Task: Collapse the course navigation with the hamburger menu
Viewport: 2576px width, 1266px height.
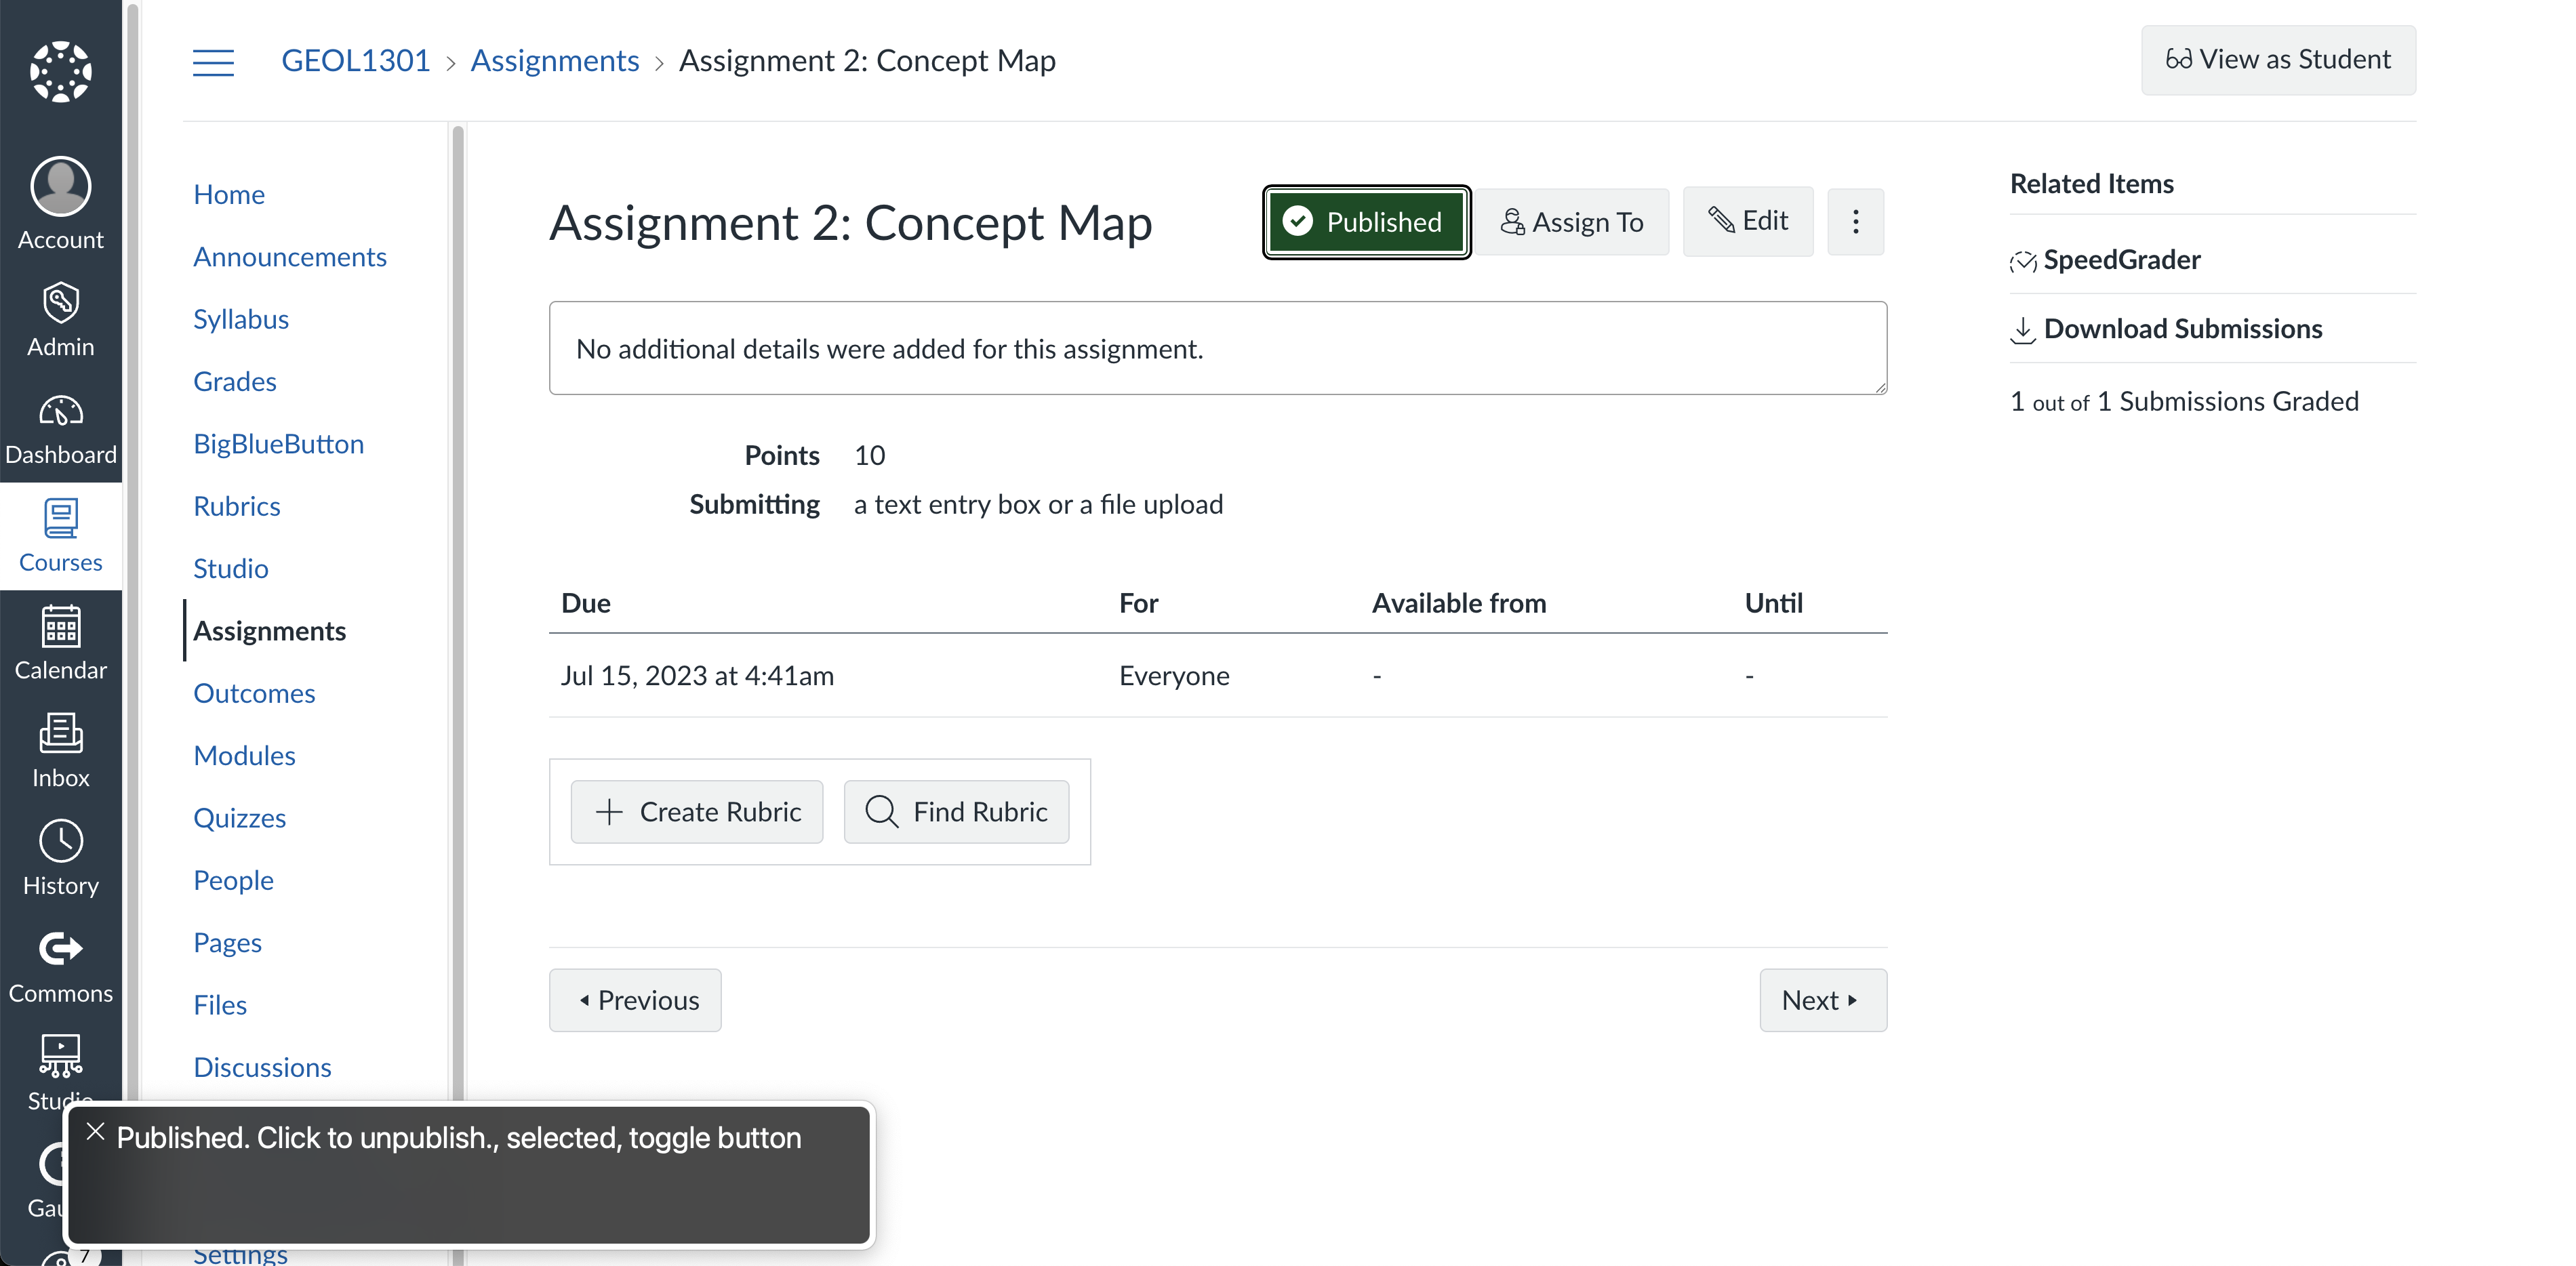Action: (213, 62)
